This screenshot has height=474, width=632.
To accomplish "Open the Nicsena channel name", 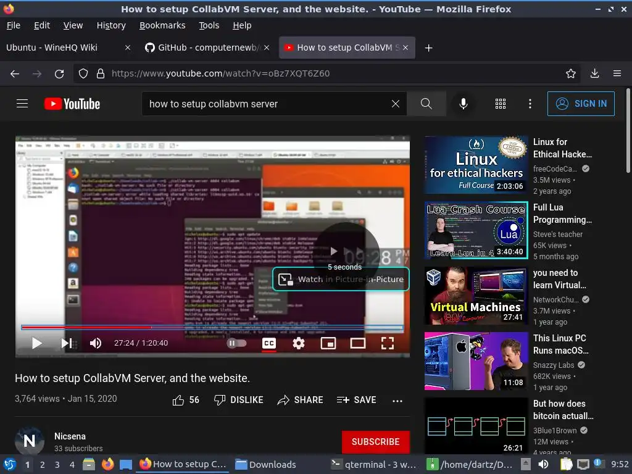I will [x=70, y=436].
